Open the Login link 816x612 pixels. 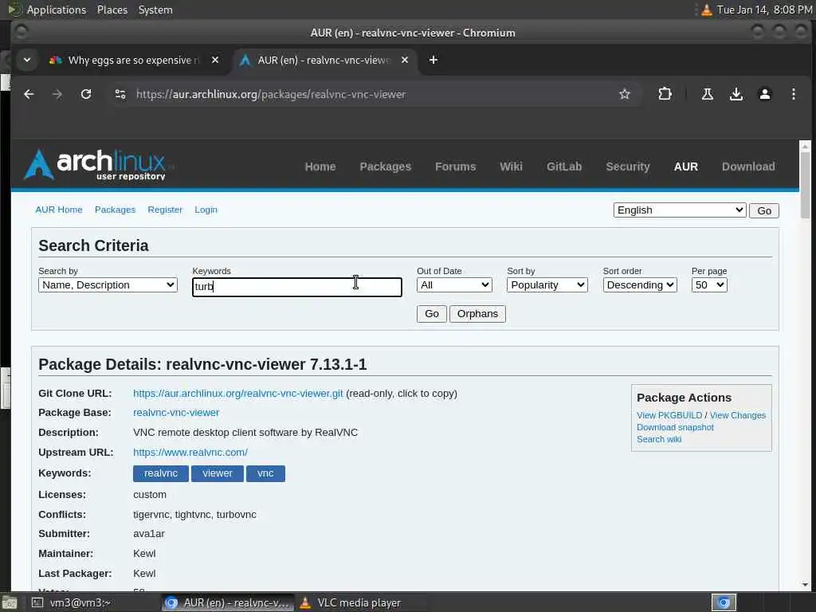click(x=206, y=210)
